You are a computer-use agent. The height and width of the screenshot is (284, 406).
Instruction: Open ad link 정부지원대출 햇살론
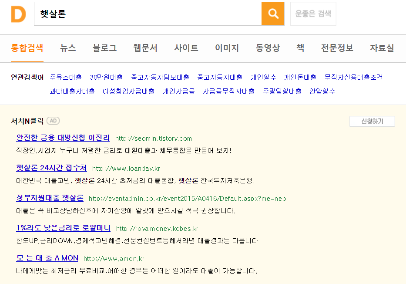pyautogui.click(x=50, y=198)
